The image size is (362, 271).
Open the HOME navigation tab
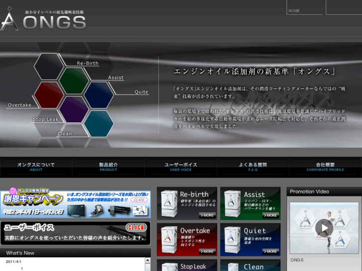pyautogui.click(x=305, y=7)
